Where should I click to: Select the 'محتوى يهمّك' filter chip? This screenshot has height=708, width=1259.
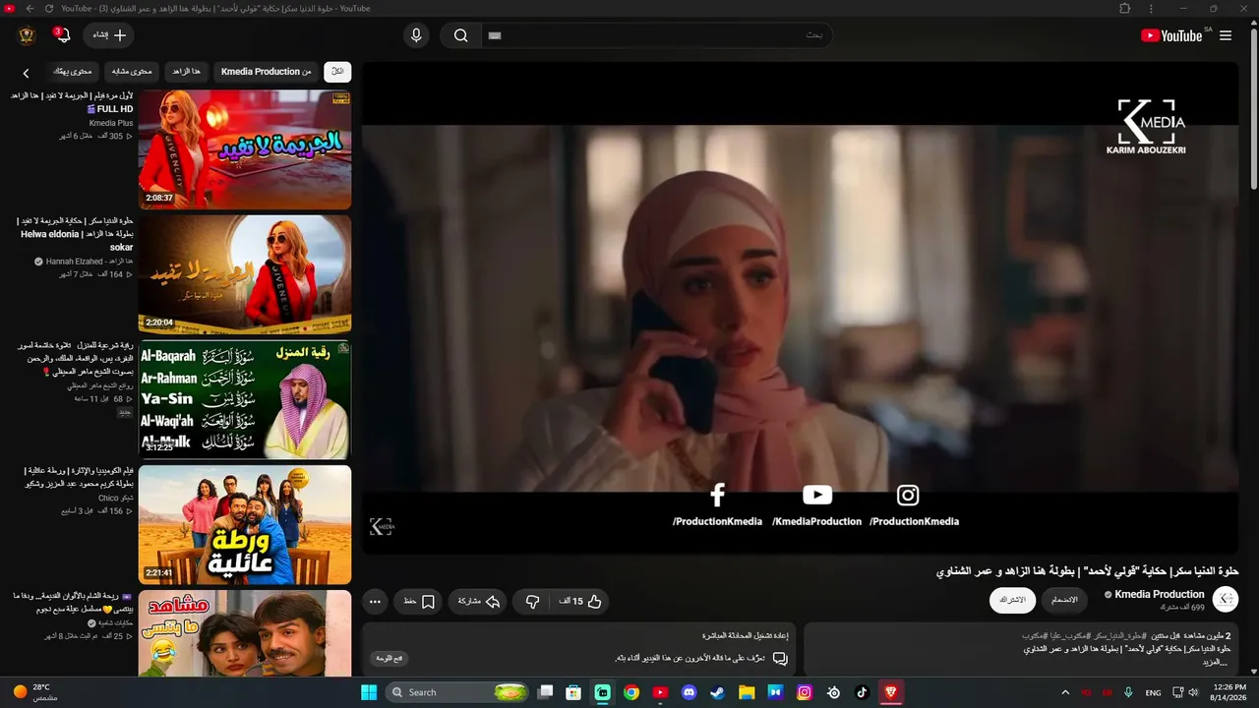coord(72,72)
